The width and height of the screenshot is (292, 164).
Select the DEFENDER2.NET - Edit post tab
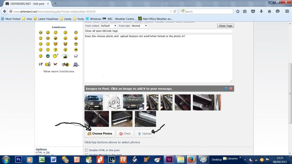[27, 4]
